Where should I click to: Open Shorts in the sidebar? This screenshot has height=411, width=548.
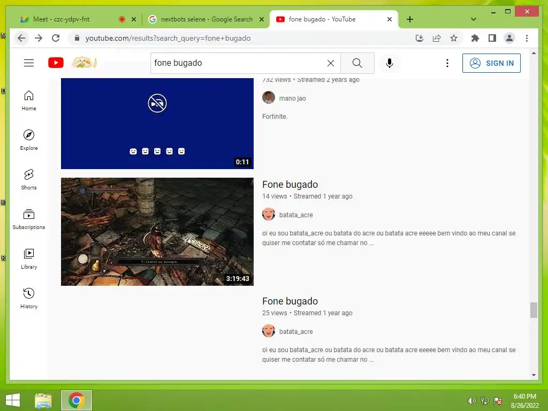point(29,180)
